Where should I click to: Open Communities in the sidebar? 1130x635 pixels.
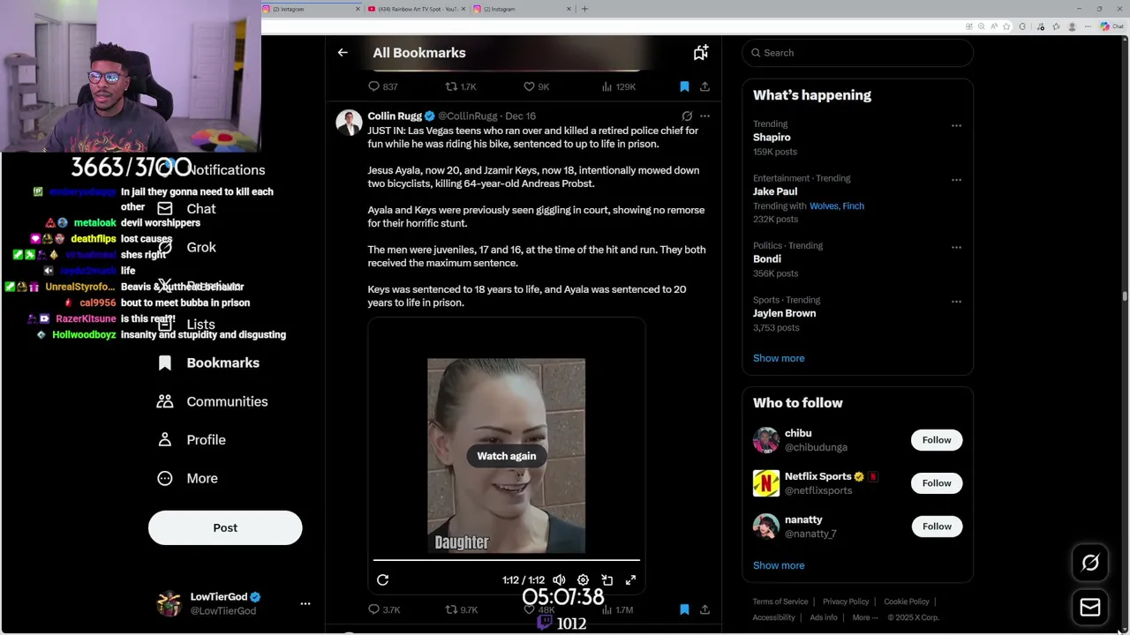(213, 401)
